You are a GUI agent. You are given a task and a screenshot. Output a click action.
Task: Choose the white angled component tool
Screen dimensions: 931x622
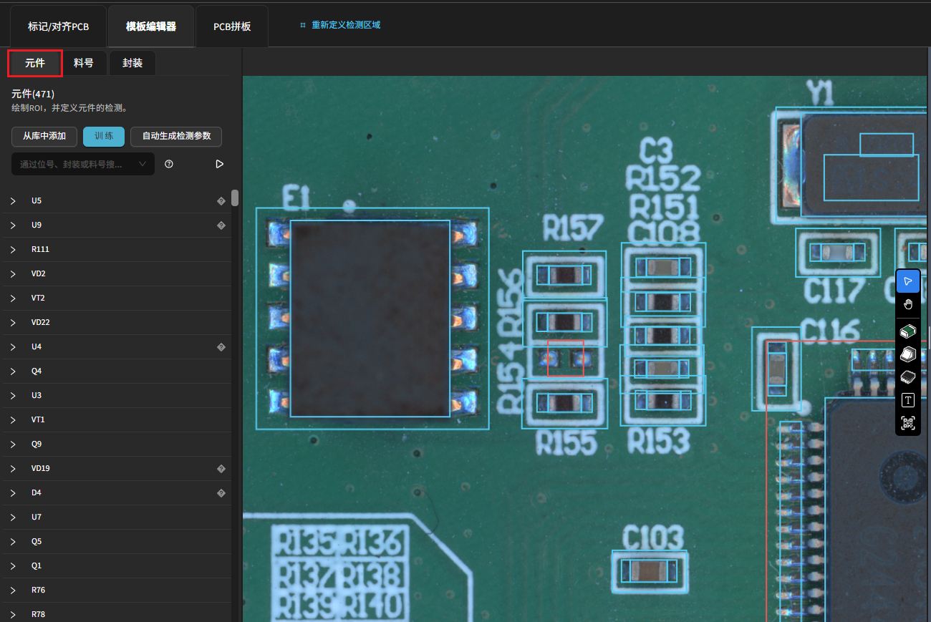point(908,354)
